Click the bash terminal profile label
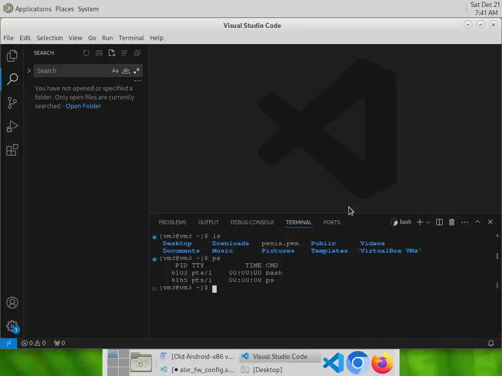The height and width of the screenshot is (376, 502). (x=401, y=222)
